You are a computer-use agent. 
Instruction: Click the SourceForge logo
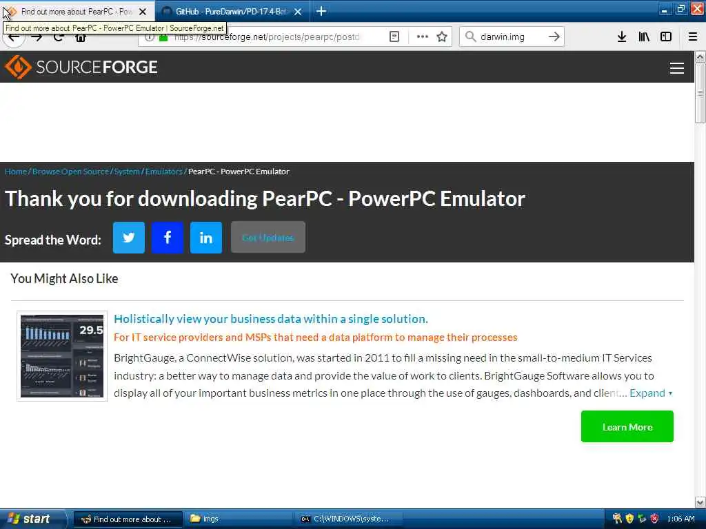pos(81,67)
